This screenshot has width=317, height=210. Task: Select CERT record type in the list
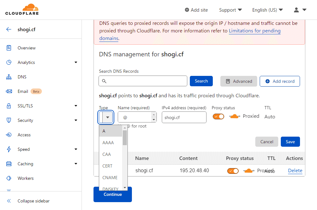tap(110, 166)
